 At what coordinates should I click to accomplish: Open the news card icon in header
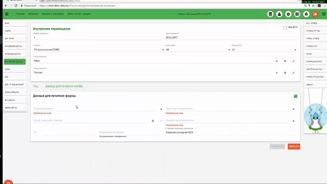pos(297,14)
